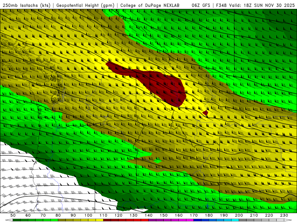Click the 170 label on the legend
The width and height of the screenshot is (297, 222).
[194, 215]
